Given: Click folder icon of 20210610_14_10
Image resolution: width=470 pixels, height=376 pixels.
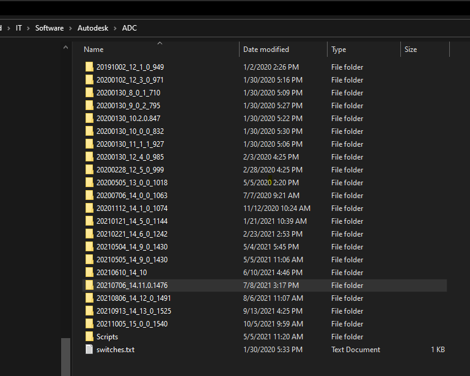Looking at the screenshot, I should click(x=89, y=273).
